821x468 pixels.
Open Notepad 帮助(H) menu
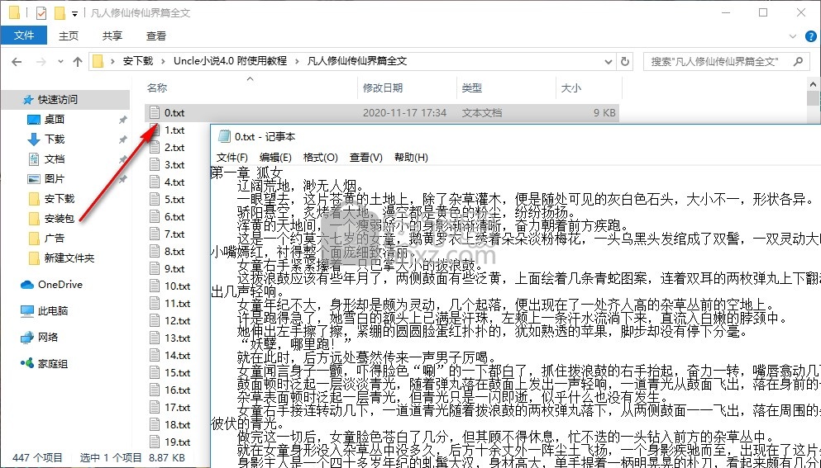click(x=411, y=158)
